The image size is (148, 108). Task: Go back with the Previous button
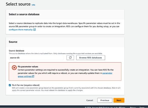point(105,100)
